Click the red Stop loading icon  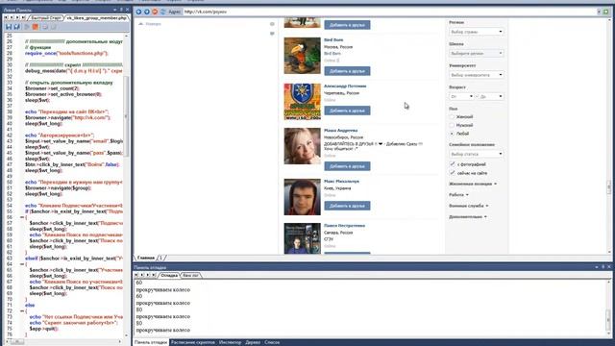pos(155,12)
